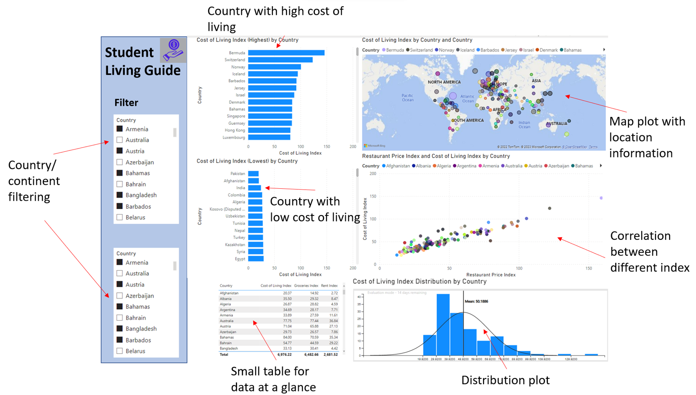Select the Albania legend marker on the scatter chart

tap(413, 166)
